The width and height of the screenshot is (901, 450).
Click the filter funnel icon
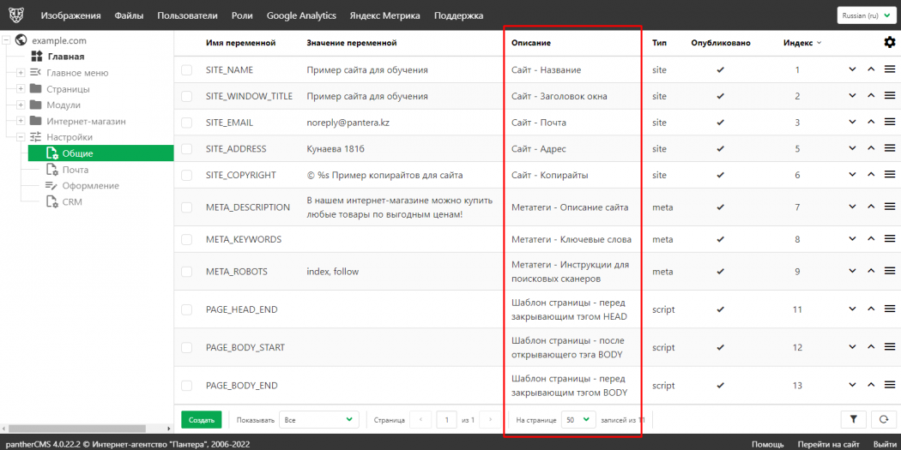[854, 419]
